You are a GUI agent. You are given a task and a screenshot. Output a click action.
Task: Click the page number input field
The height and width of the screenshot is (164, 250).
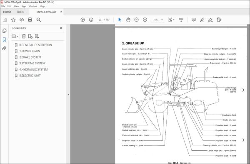(x=100, y=20)
